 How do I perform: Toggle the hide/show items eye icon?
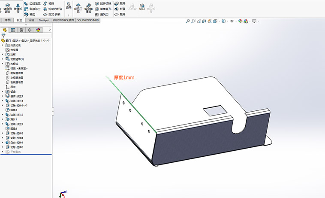point(232,21)
